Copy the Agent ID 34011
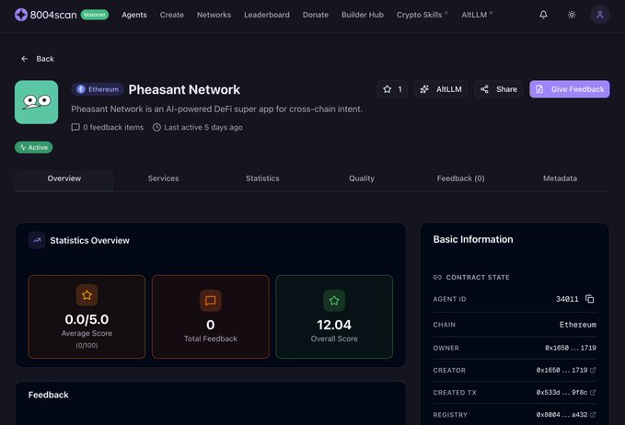625x425 pixels. tap(589, 299)
